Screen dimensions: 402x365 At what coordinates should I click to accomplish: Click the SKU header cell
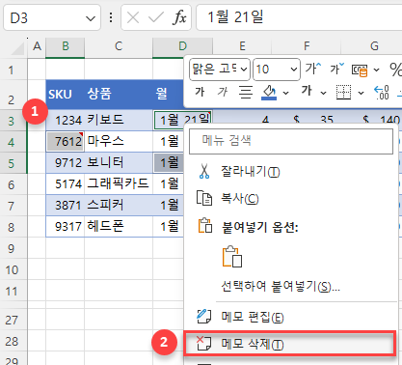click(x=66, y=95)
